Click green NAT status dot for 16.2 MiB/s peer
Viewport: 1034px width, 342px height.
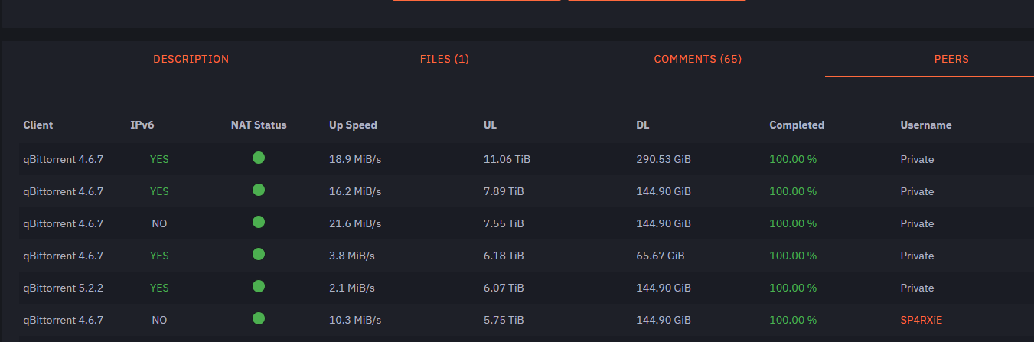(x=259, y=190)
